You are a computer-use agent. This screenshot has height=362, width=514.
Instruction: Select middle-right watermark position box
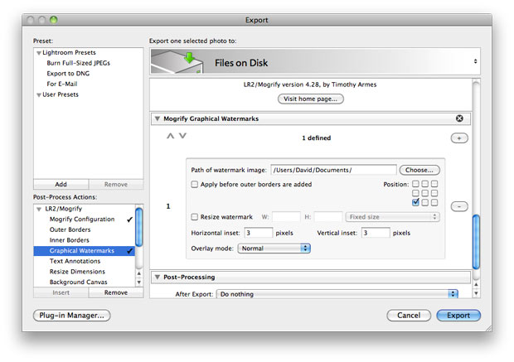coord(434,193)
